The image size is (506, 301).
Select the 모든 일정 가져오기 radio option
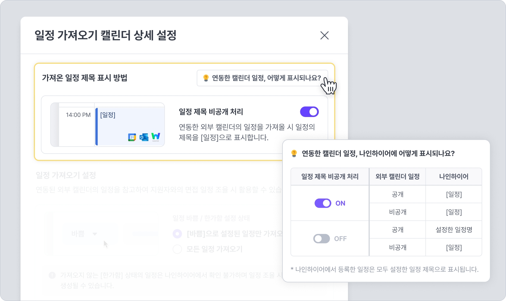pyautogui.click(x=177, y=249)
